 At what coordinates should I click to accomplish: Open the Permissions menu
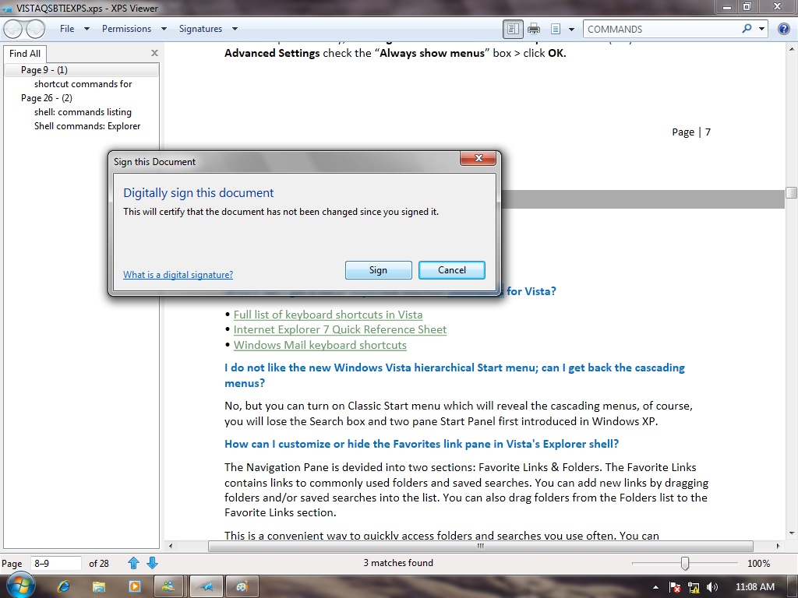[x=126, y=29]
